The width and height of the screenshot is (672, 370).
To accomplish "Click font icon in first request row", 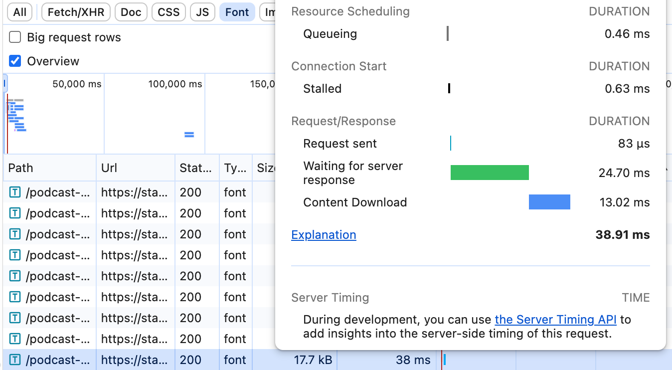I will [x=15, y=192].
